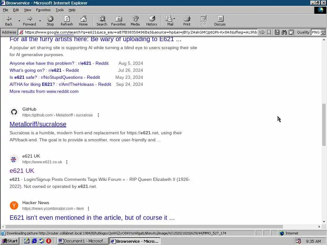Go to the Home page
Image resolution: width=327 pixels, height=245 pixels.
coord(83,21)
